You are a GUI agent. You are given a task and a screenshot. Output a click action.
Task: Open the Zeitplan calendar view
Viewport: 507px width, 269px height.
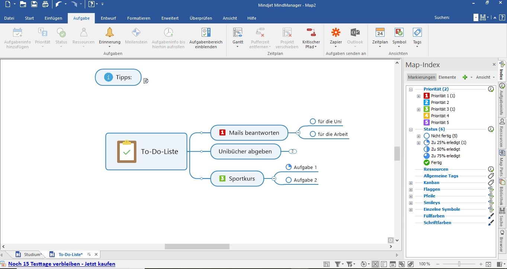click(x=380, y=33)
